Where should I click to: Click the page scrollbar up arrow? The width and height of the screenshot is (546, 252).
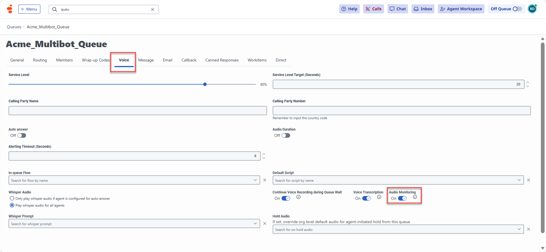543,39
